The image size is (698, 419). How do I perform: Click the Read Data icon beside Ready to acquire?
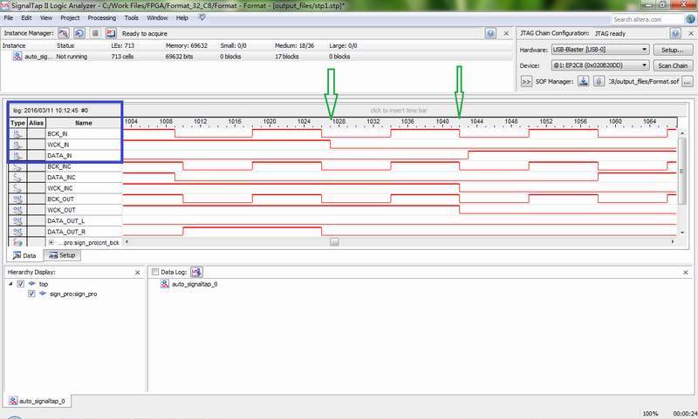(x=111, y=33)
